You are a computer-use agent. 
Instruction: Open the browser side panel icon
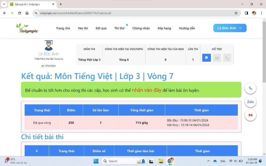[246, 13]
